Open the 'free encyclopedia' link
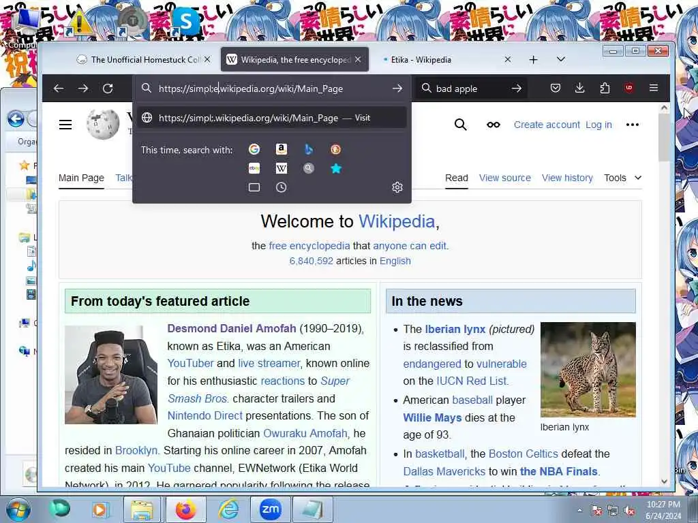 click(x=309, y=246)
